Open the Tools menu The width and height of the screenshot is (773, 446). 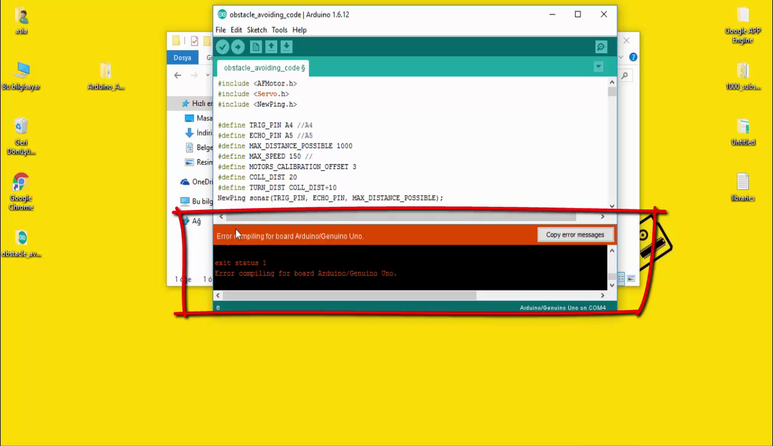(x=279, y=30)
